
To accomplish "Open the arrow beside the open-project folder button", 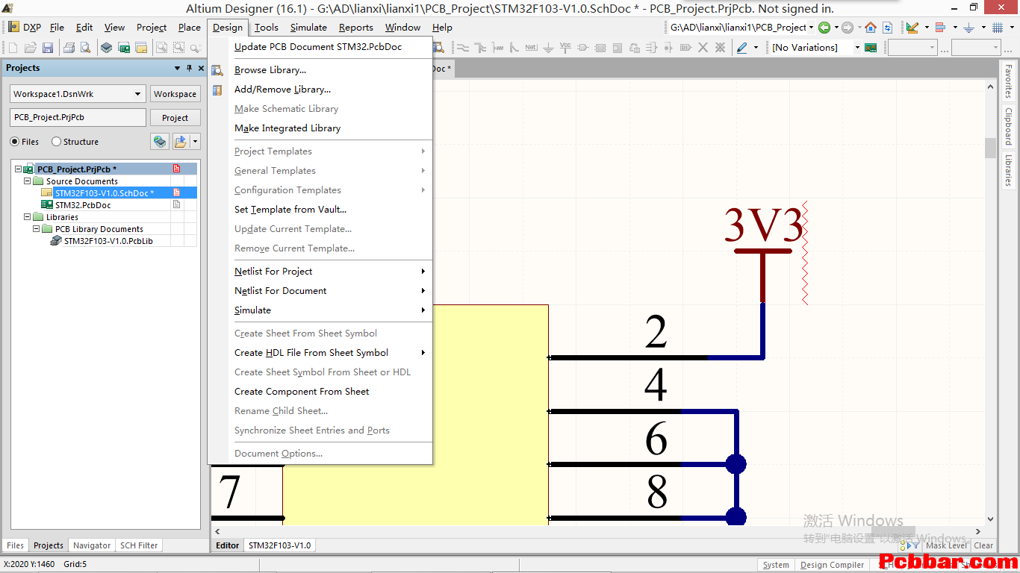I will pyautogui.click(x=195, y=142).
